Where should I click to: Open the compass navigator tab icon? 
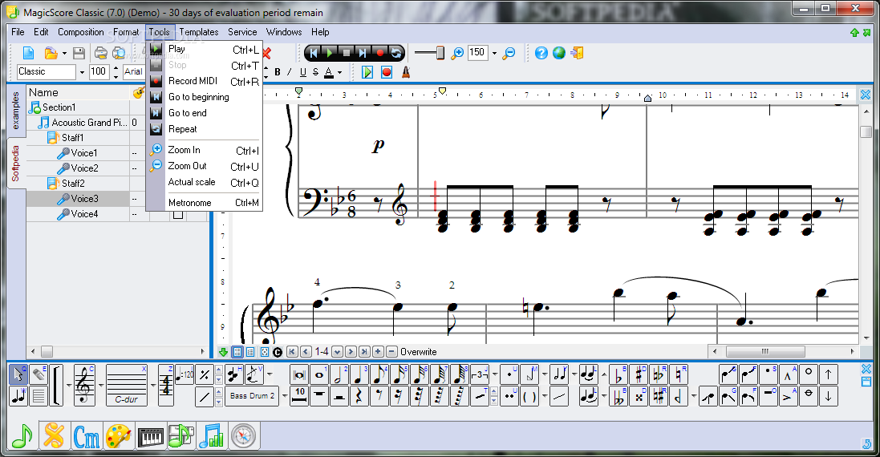243,435
